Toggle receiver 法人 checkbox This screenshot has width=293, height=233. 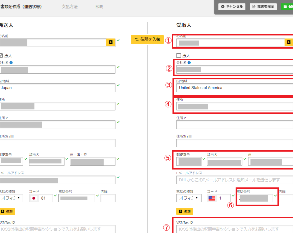click(x=179, y=55)
